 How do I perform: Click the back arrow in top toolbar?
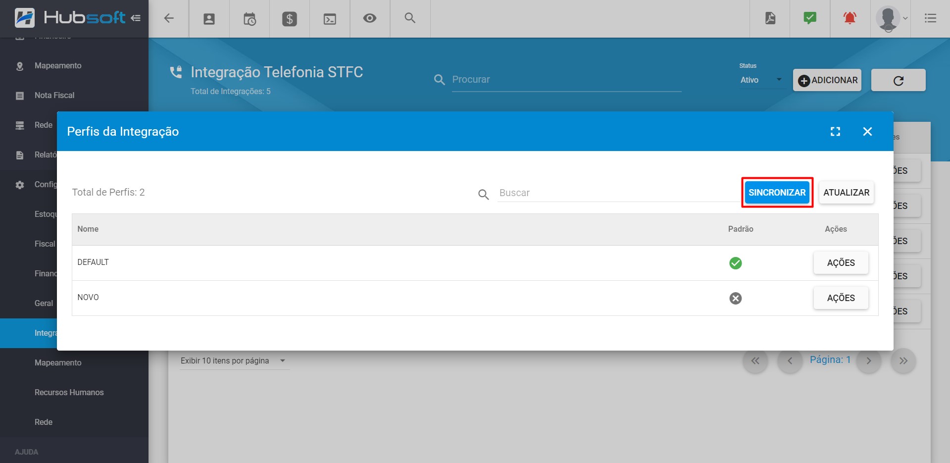pyautogui.click(x=169, y=18)
